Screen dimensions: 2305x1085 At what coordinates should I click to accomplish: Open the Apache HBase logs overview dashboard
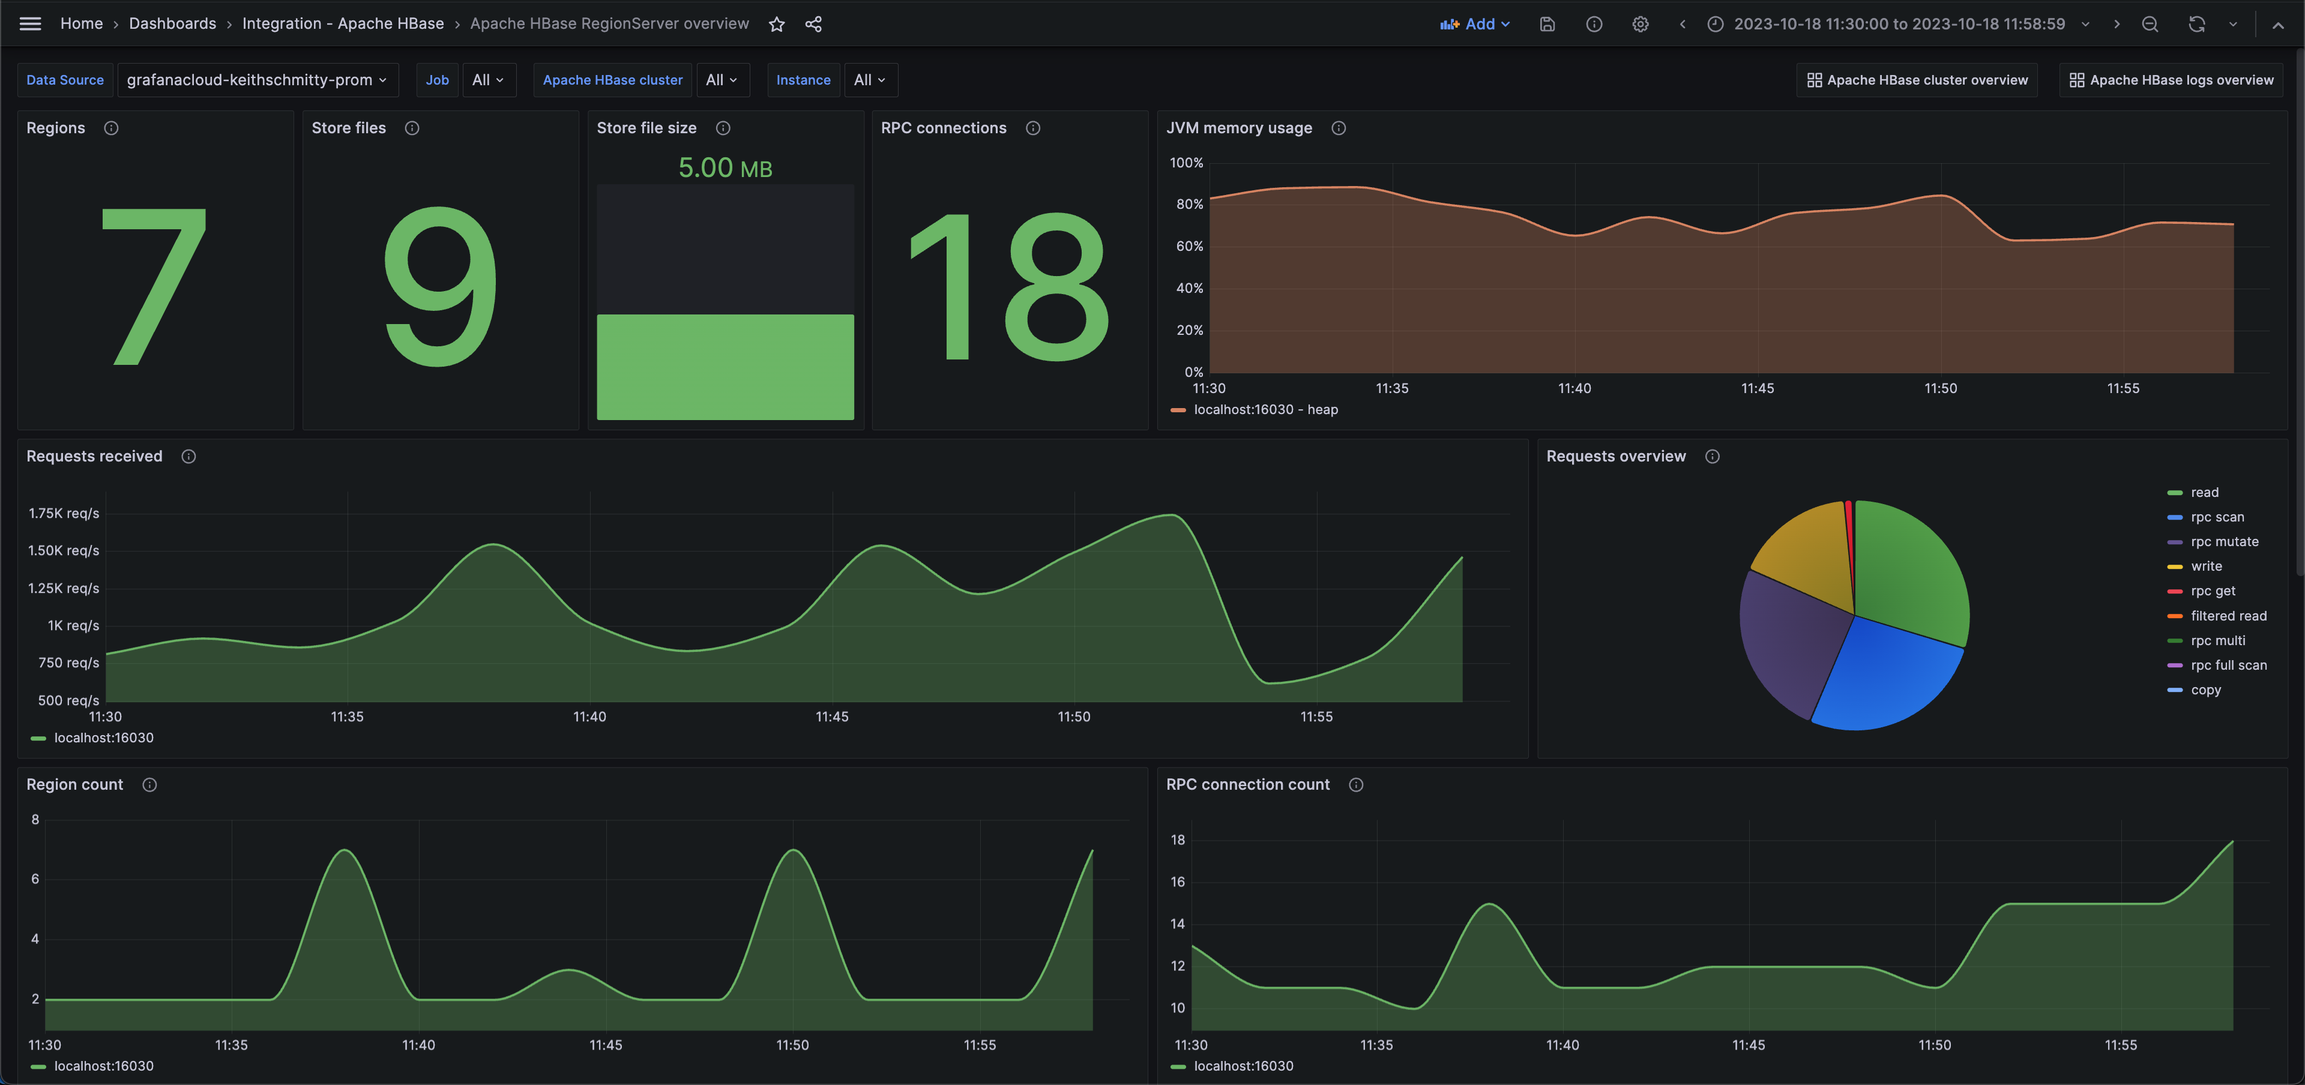(x=2172, y=80)
